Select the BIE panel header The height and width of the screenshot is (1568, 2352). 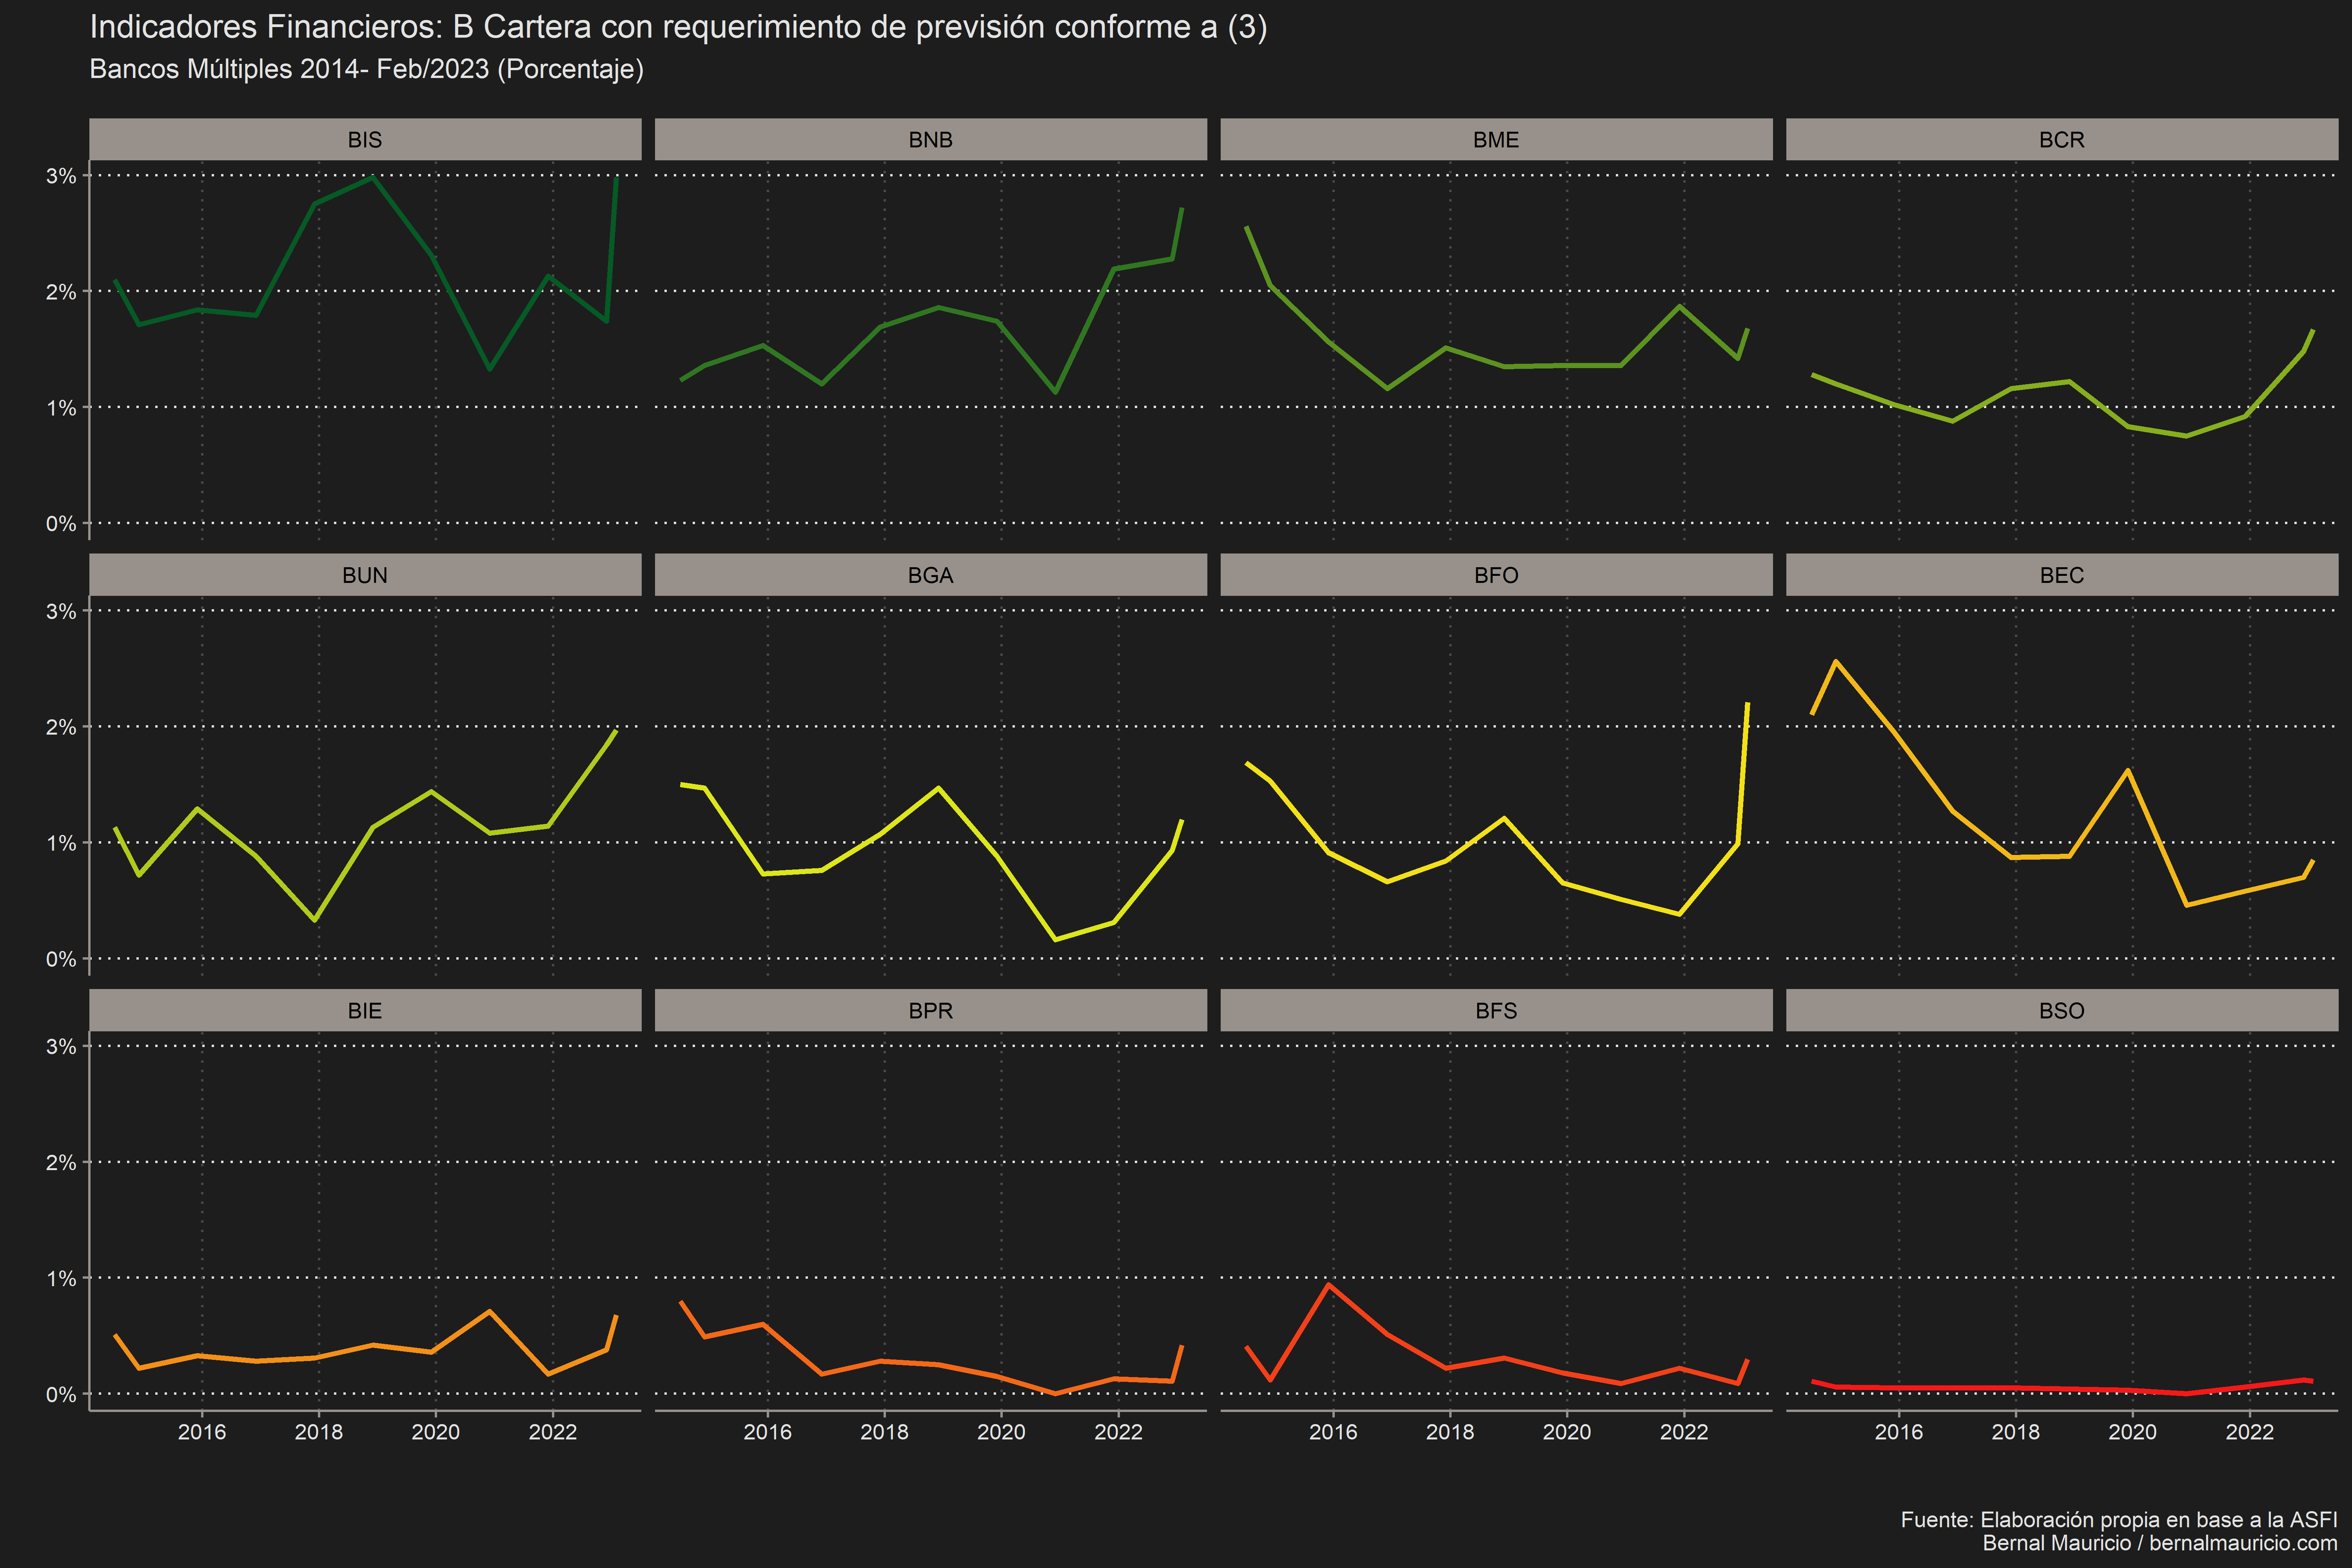click(365, 1010)
